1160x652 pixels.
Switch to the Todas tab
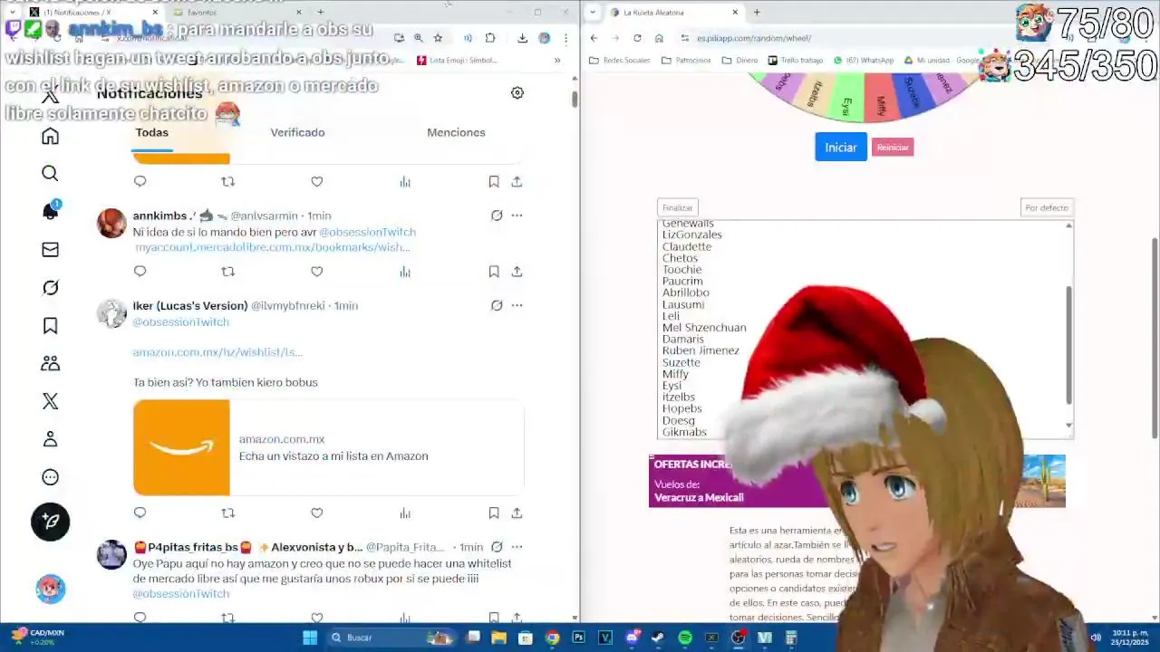(x=152, y=132)
